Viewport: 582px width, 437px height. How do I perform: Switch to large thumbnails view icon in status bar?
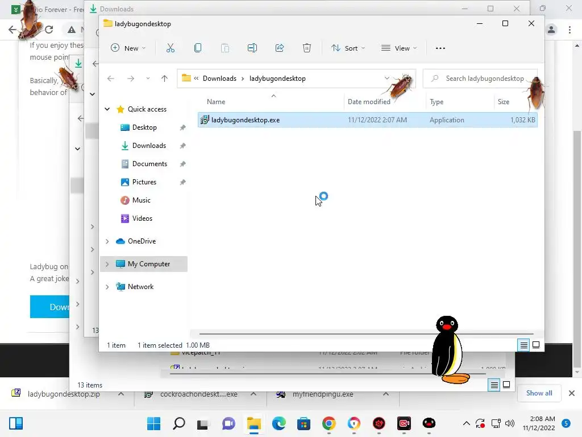[x=536, y=345]
